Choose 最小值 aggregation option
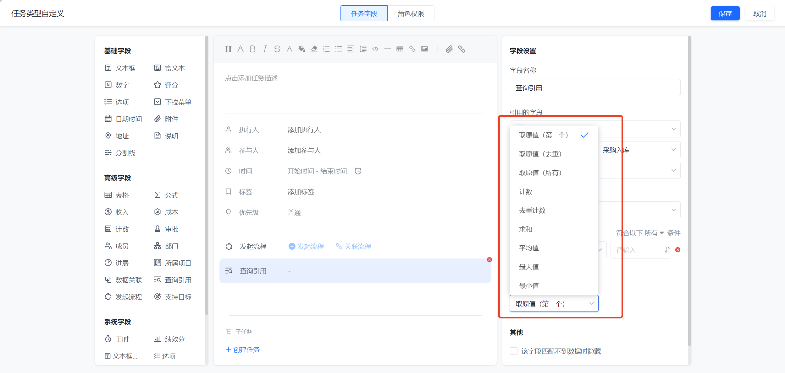 554,286
